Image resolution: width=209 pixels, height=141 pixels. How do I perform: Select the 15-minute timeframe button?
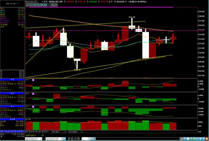(x=38, y=5)
